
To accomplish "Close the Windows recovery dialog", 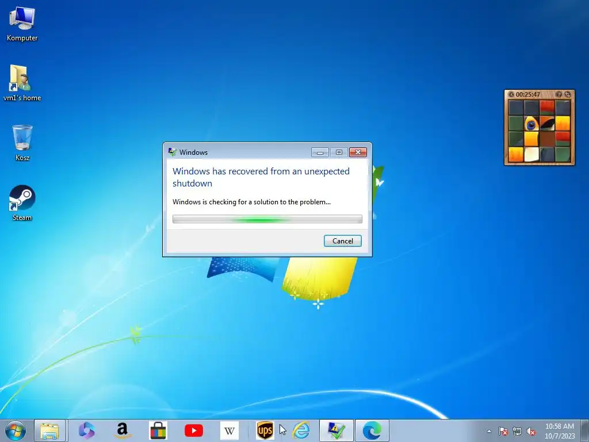I will point(358,152).
